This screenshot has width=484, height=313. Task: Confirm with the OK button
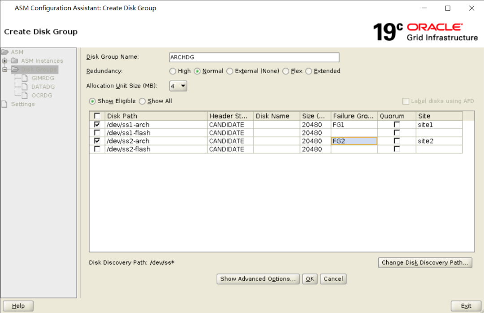click(310, 279)
